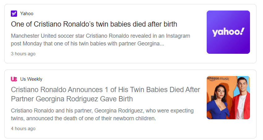Click snippet line "Cristiano Ronaldo and his partner, Georgina Rodriguez"

(102, 111)
